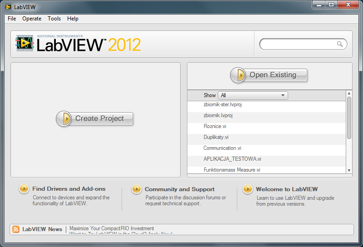Click the LabVIEW title bar icon

tap(8, 7)
